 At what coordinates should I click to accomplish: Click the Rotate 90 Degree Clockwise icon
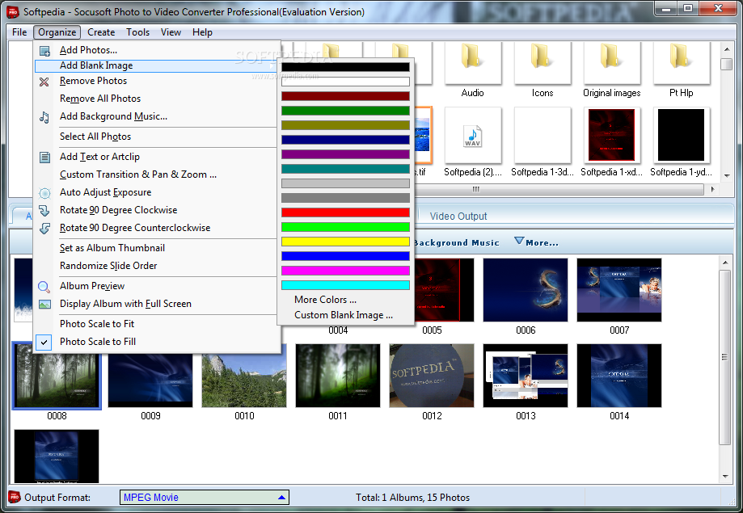pos(44,211)
